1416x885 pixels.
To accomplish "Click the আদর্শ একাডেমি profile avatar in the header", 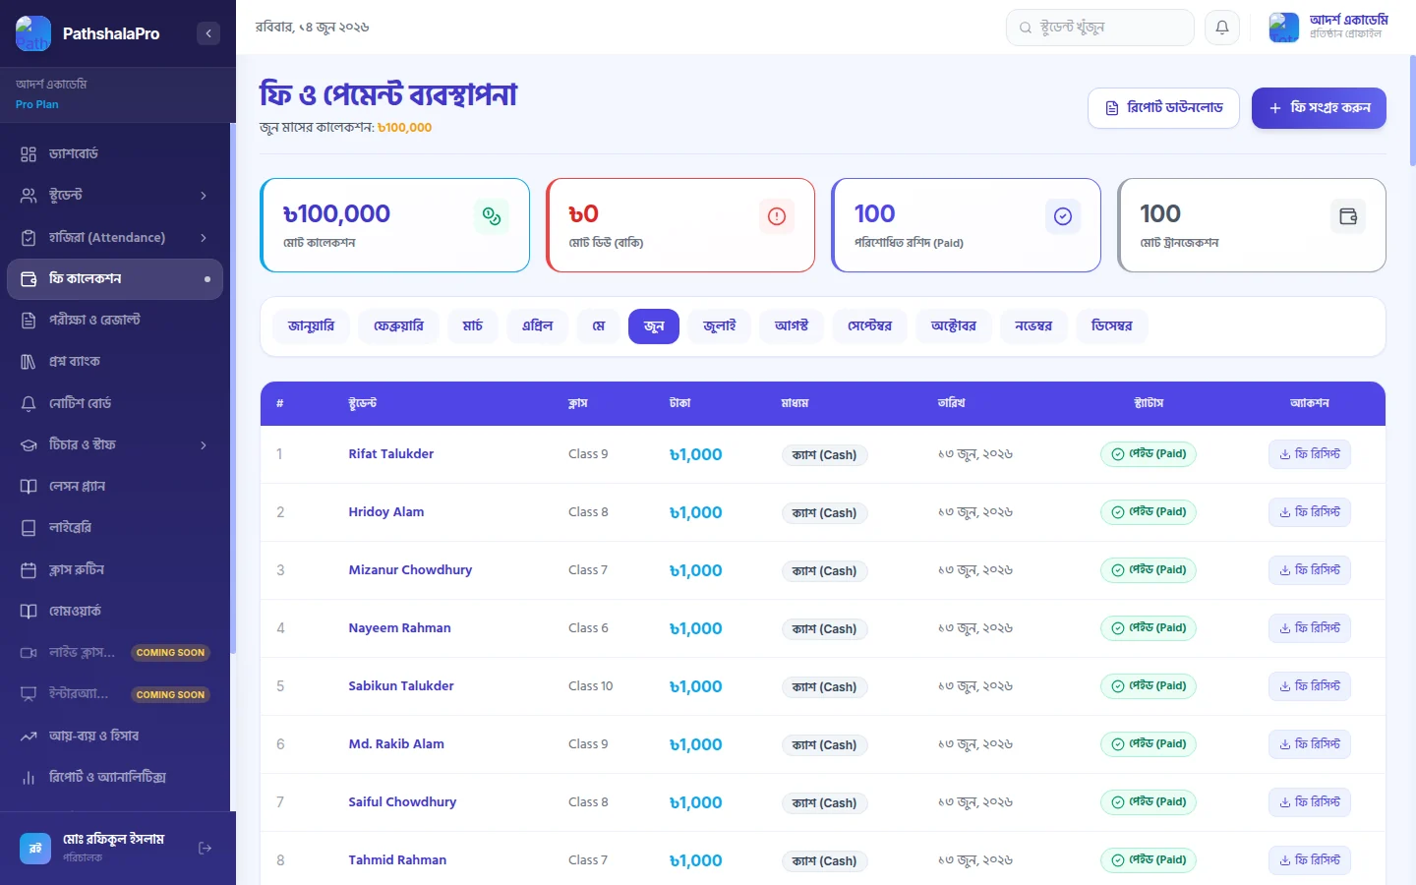I will coord(1284,28).
